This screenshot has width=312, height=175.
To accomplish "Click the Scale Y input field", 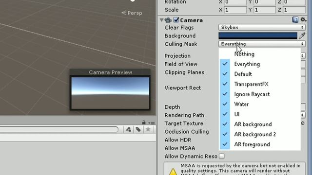I will point(264,10).
